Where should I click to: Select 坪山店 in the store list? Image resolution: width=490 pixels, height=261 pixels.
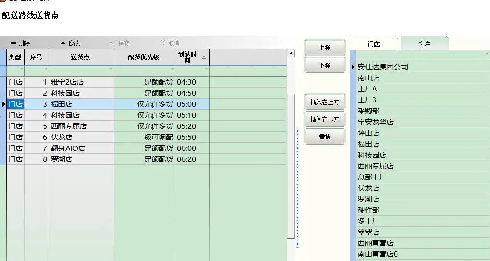[x=423, y=133]
